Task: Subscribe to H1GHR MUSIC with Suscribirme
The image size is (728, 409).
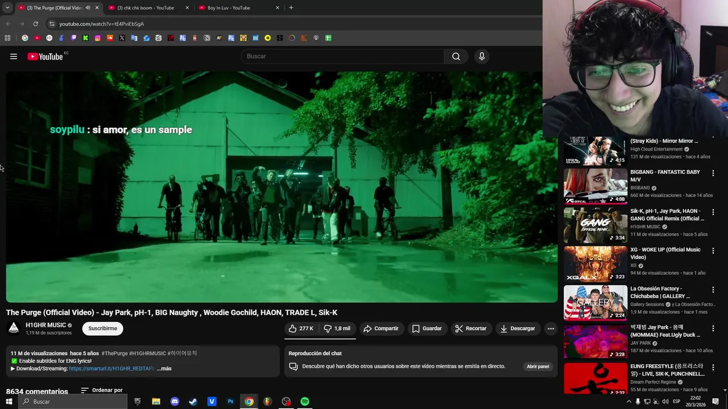Action: click(102, 328)
